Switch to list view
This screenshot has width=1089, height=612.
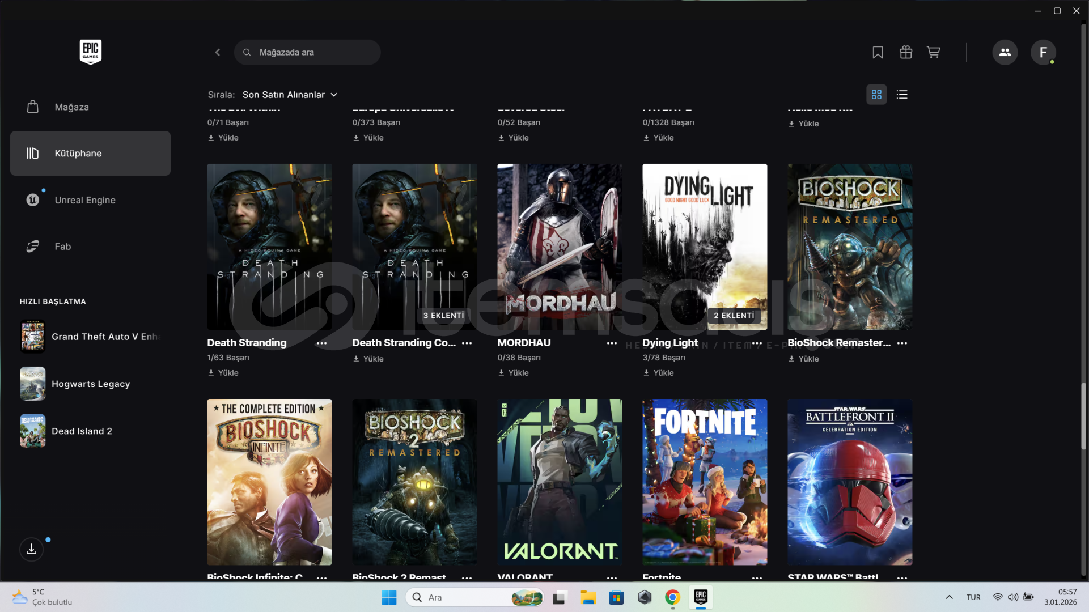pyautogui.click(x=902, y=95)
